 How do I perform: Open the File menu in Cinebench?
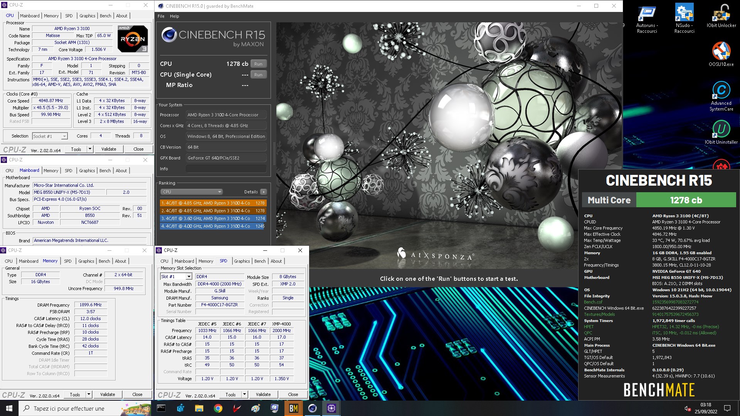(161, 16)
